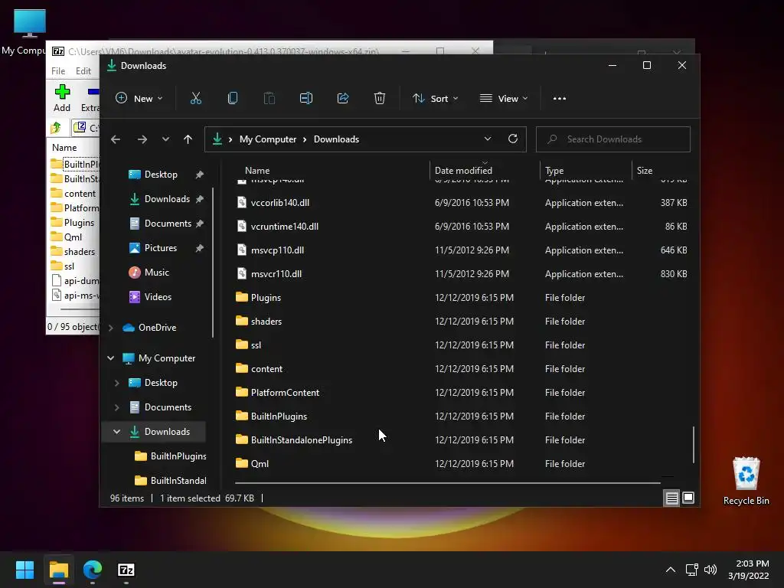The width and height of the screenshot is (784, 588).
Task: Sort by Size column header
Action: pyautogui.click(x=645, y=171)
